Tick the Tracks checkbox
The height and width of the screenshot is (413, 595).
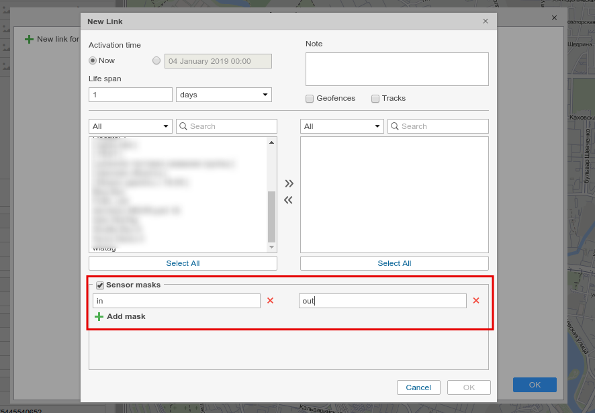(375, 99)
